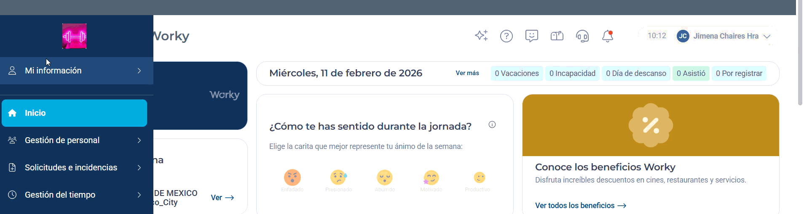Select the Productivo mood emoji
The width and height of the screenshot is (804, 214).
[480, 177]
